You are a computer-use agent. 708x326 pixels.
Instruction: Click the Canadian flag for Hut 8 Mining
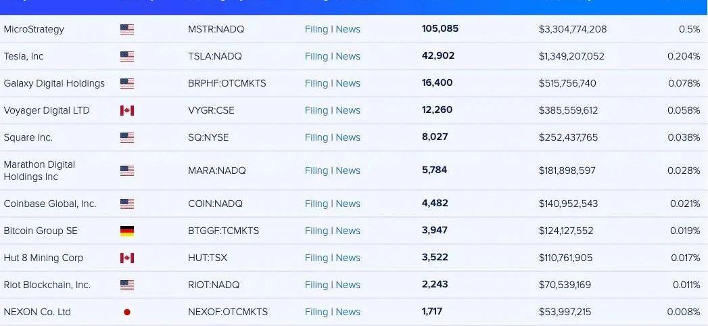127,258
